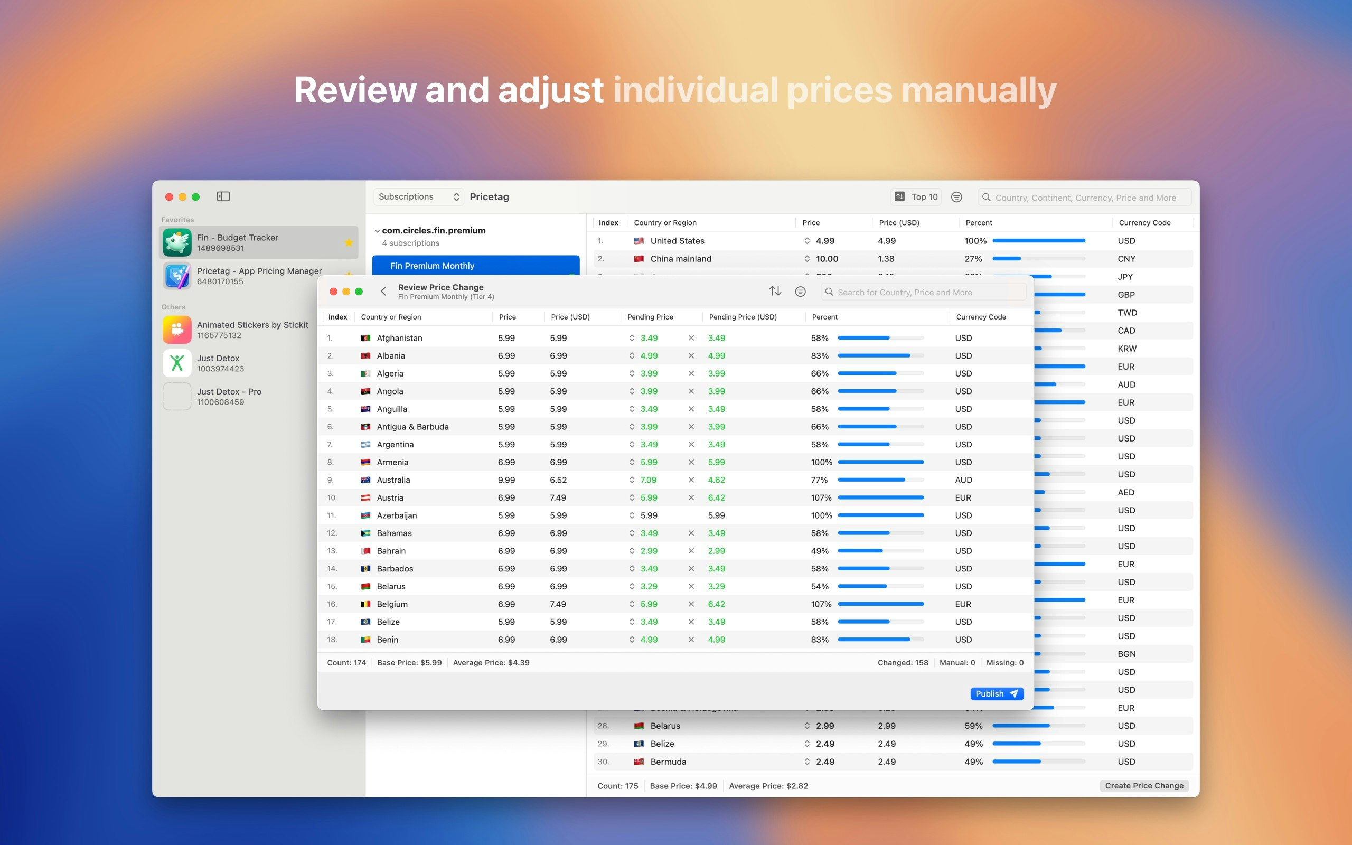Image resolution: width=1352 pixels, height=845 pixels.
Task: Open the Subscriptions dropdown
Action: (418, 196)
